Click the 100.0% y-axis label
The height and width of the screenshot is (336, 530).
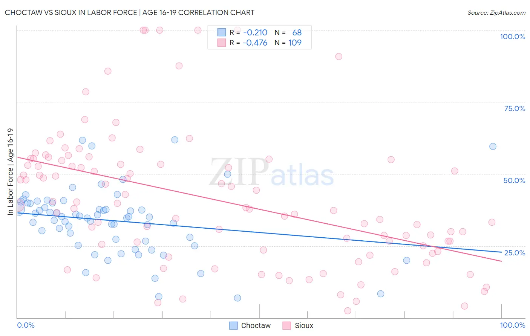click(x=513, y=37)
